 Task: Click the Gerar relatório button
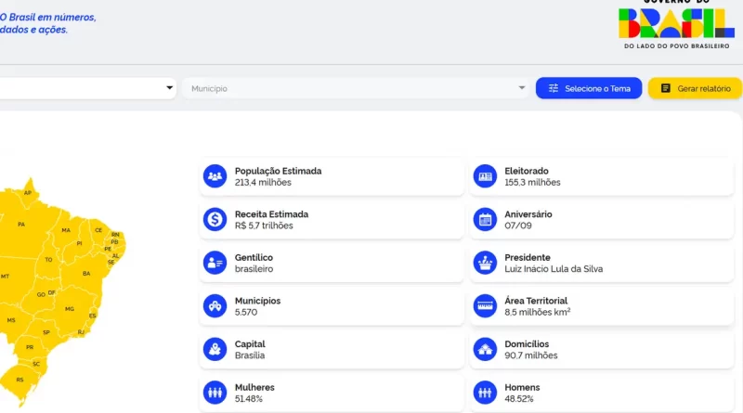pos(695,88)
